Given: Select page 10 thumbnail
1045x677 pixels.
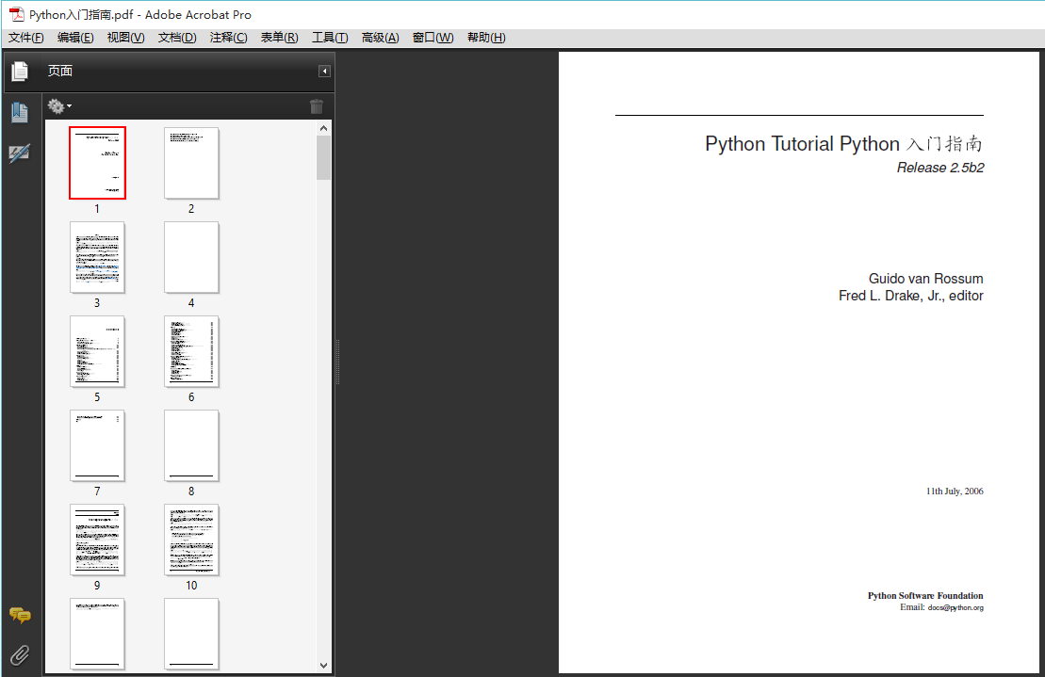Looking at the screenshot, I should 191,540.
